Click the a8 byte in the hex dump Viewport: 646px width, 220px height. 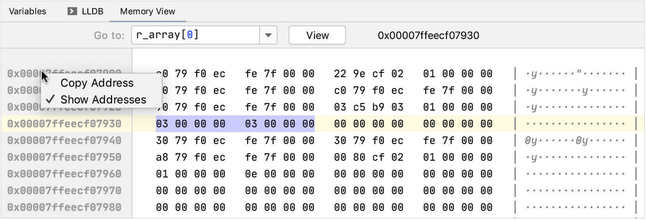[162, 157]
